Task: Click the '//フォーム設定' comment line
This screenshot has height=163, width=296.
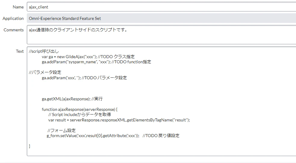Action: click(x=61, y=130)
